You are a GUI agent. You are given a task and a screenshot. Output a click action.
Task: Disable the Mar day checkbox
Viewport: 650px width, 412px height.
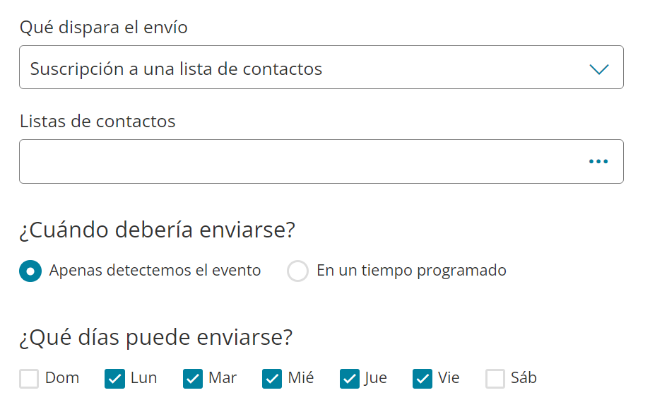click(x=192, y=379)
